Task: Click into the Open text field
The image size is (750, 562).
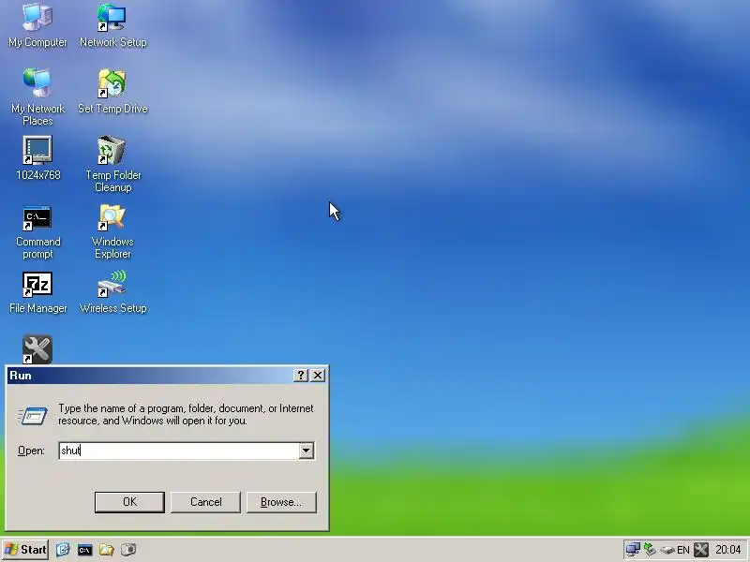Action: (179, 451)
